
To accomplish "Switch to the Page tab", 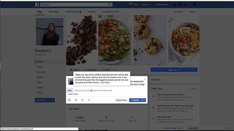I will click(x=40, y=12).
